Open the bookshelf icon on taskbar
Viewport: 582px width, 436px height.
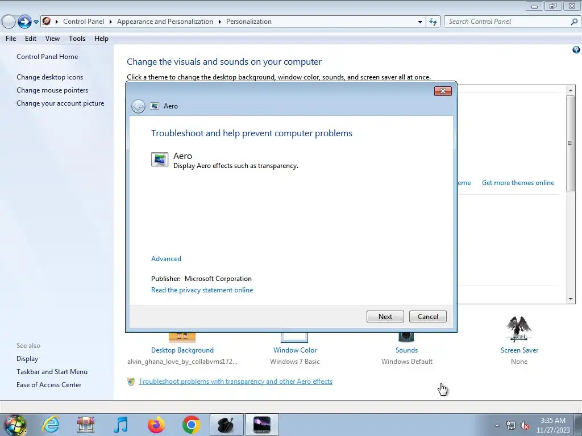[x=86, y=425]
